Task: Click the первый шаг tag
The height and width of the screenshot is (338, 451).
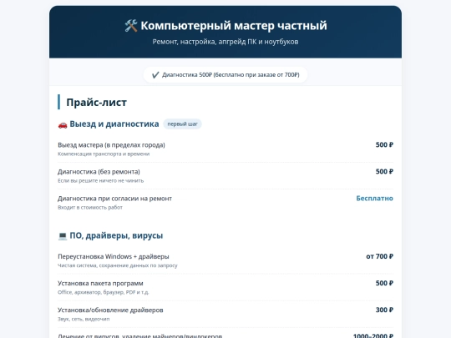Action: [182, 124]
